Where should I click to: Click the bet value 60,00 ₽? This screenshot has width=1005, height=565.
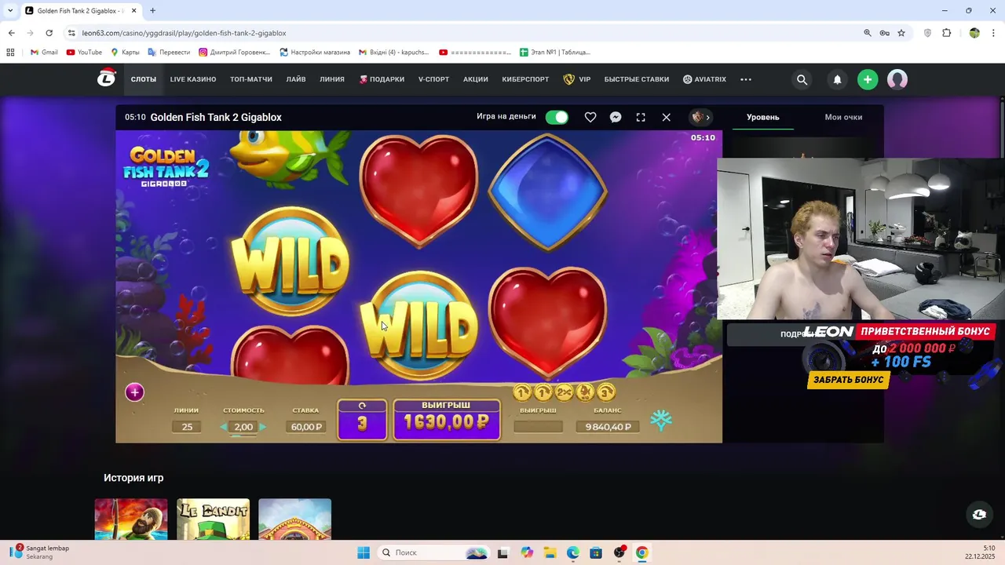306,427
